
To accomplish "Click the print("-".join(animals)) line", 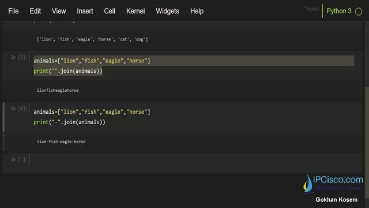I will 69,122.
